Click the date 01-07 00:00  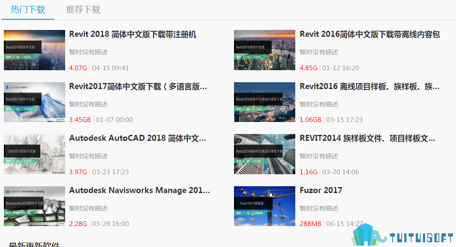click(x=114, y=120)
